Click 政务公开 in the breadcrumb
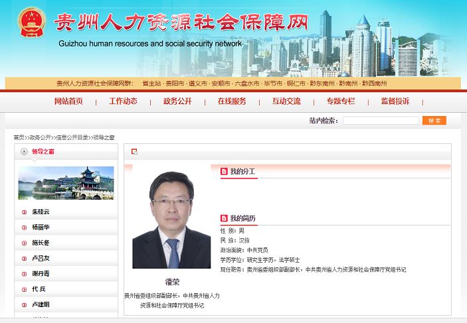 41,137
